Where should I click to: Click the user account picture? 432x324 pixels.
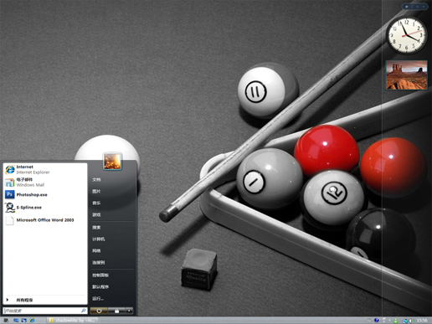coord(112,161)
